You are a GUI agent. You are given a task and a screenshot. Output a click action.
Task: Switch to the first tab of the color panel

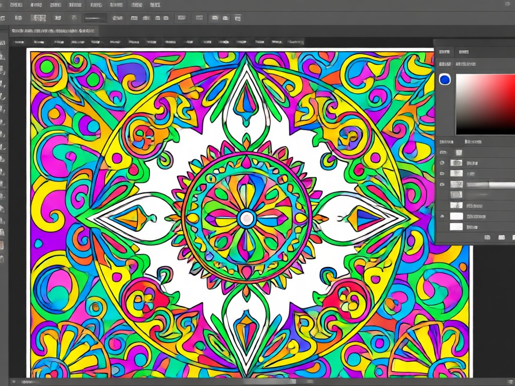[445, 52]
